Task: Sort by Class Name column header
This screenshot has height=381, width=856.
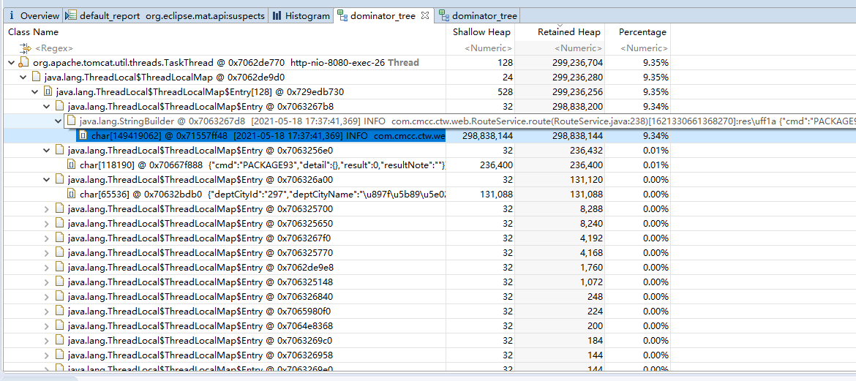Action: click(x=34, y=32)
